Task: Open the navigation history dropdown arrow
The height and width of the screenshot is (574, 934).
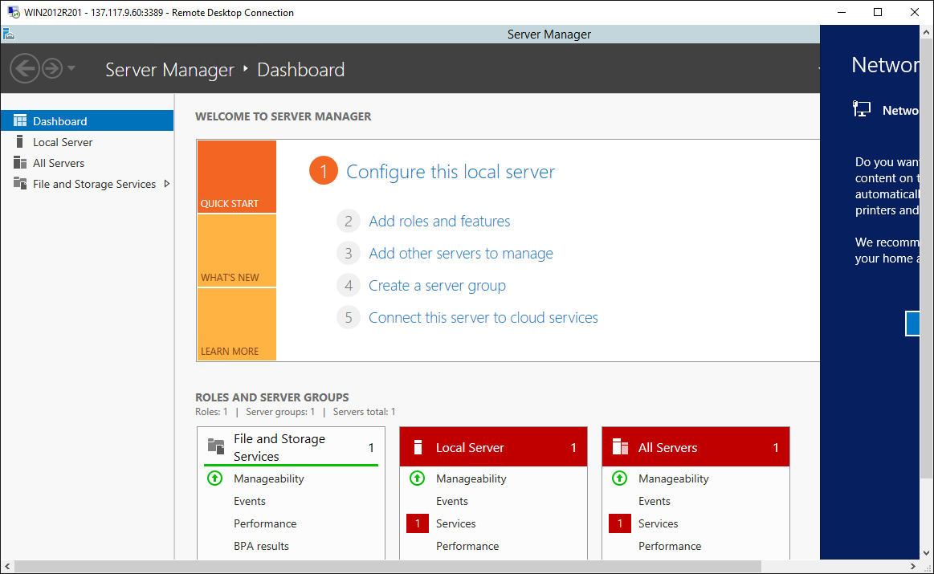Action: (71, 68)
